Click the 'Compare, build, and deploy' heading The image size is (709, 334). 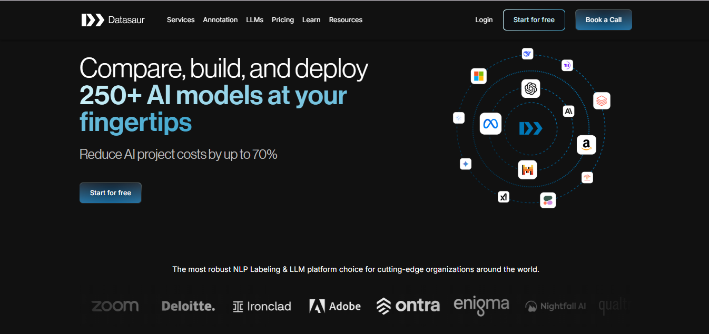(x=224, y=68)
